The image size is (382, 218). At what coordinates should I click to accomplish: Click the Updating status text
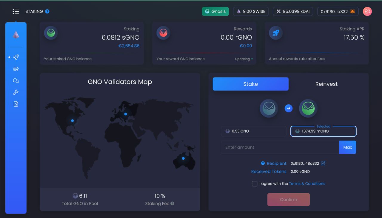[242, 59]
